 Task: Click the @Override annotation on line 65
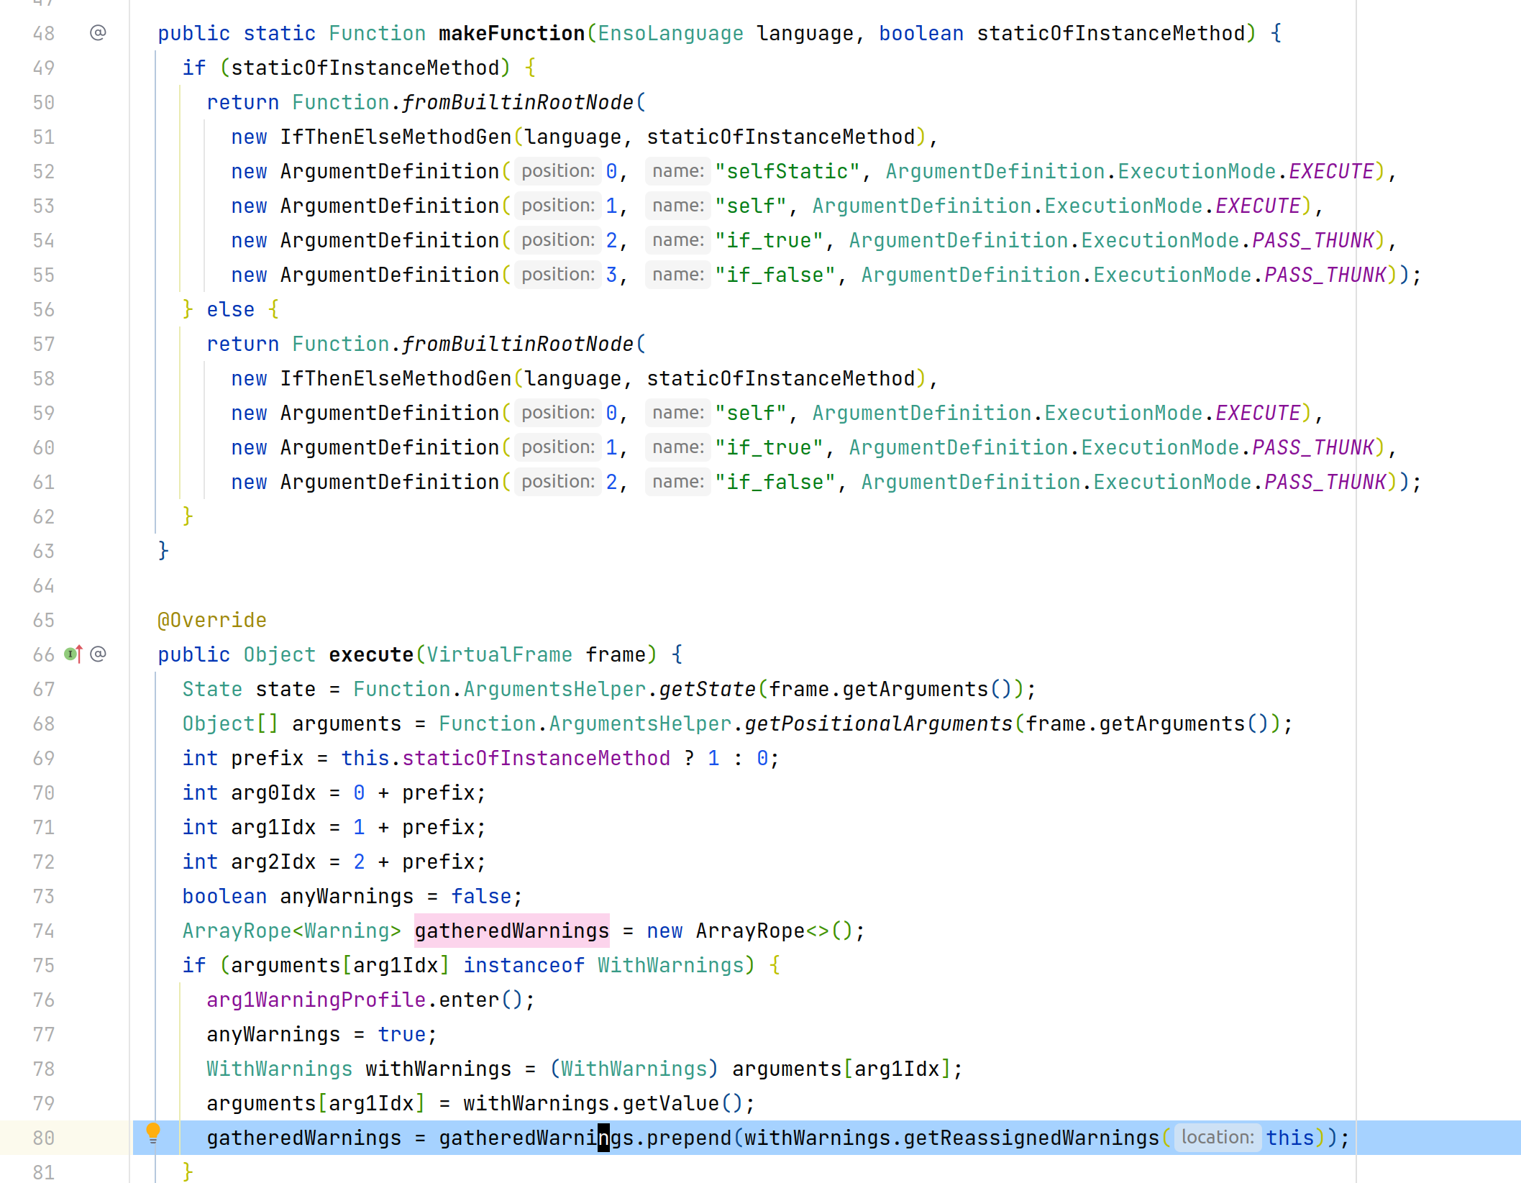click(211, 620)
